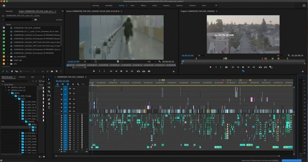Screen dimensions: 308x162
Task: Select the Selection tool arrow
Action: [49, 79]
